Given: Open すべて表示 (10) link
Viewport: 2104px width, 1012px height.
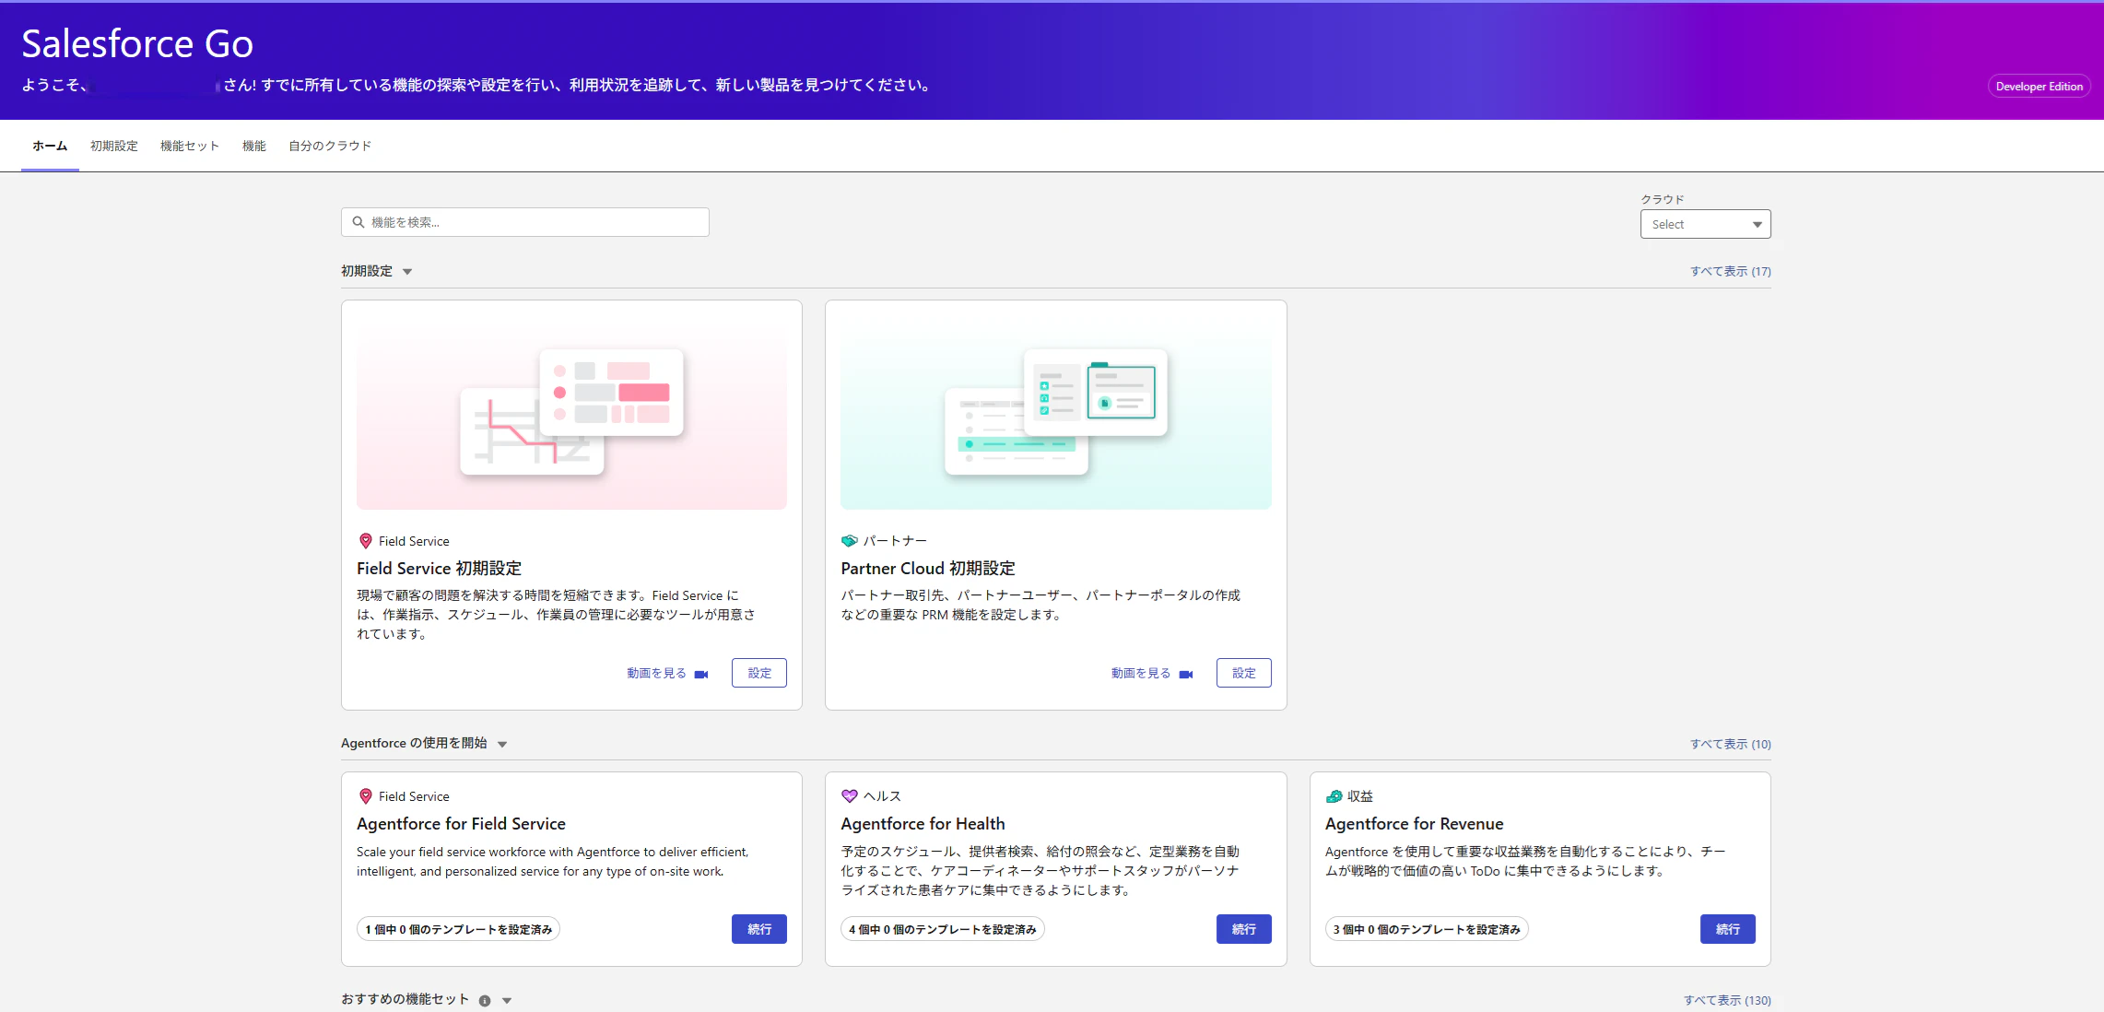Looking at the screenshot, I should (x=1731, y=744).
